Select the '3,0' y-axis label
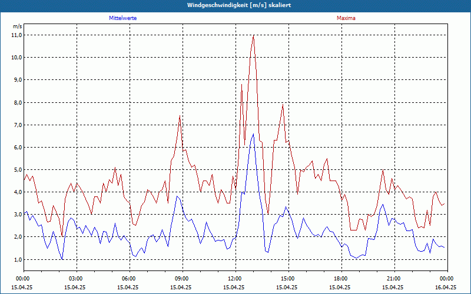This screenshot has width=471, height=294. click(x=18, y=215)
